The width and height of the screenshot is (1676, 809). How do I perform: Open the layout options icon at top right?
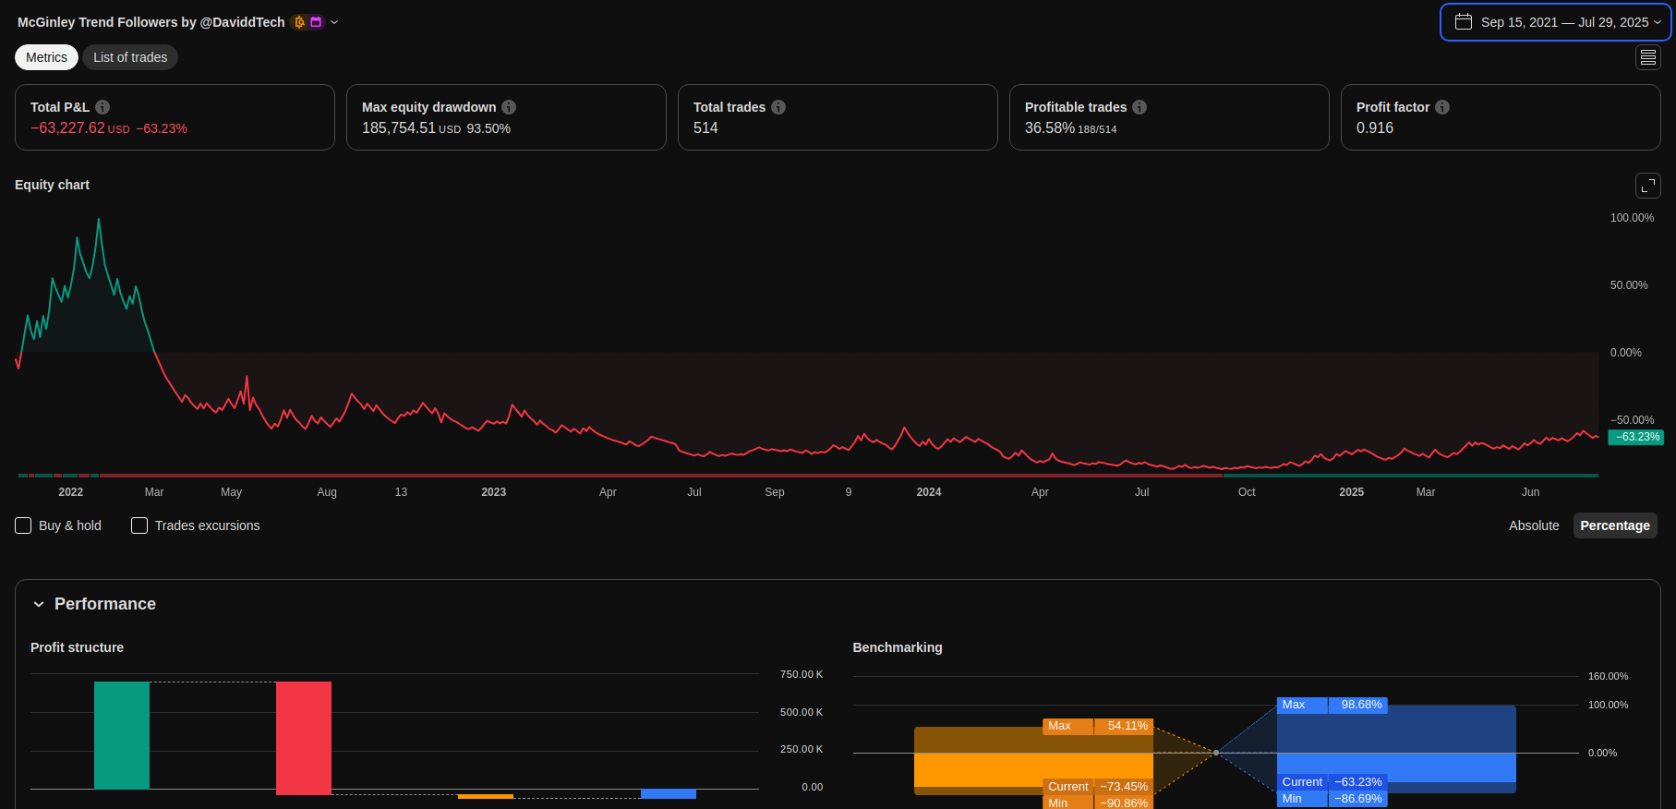1647,57
